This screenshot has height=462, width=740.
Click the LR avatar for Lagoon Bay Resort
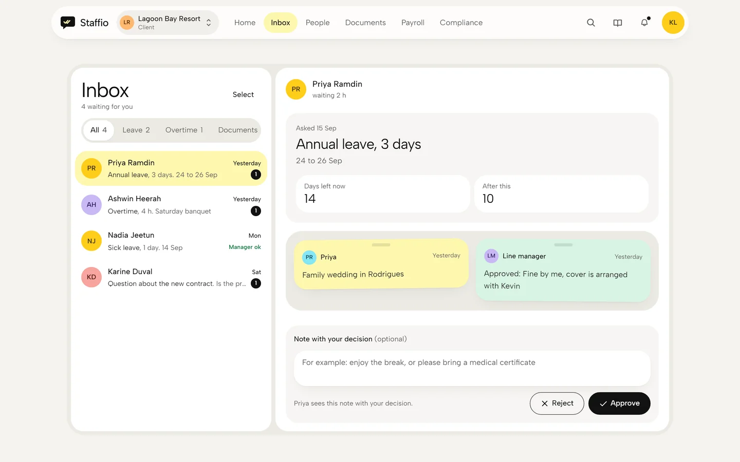click(127, 23)
